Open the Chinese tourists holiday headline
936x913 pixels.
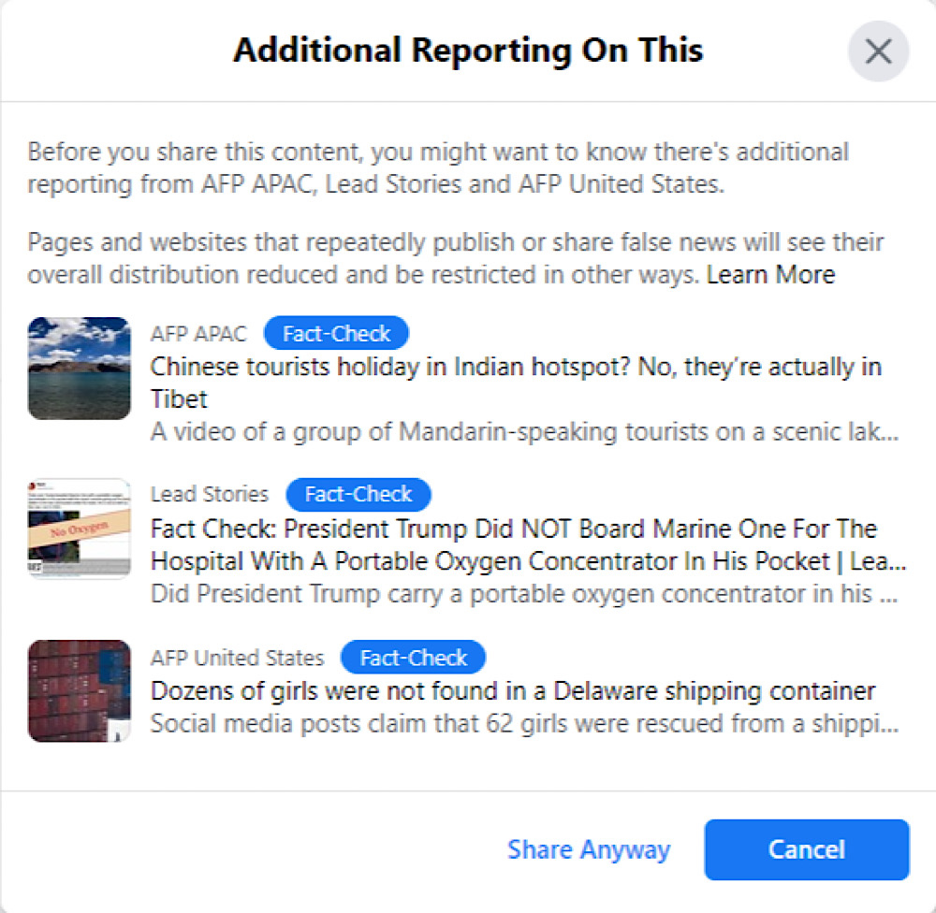(516, 383)
